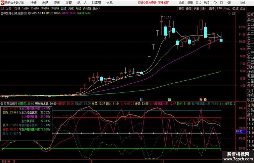The image size is (254, 163).
Task: Click the 榜 event marker
Action: 205,100
